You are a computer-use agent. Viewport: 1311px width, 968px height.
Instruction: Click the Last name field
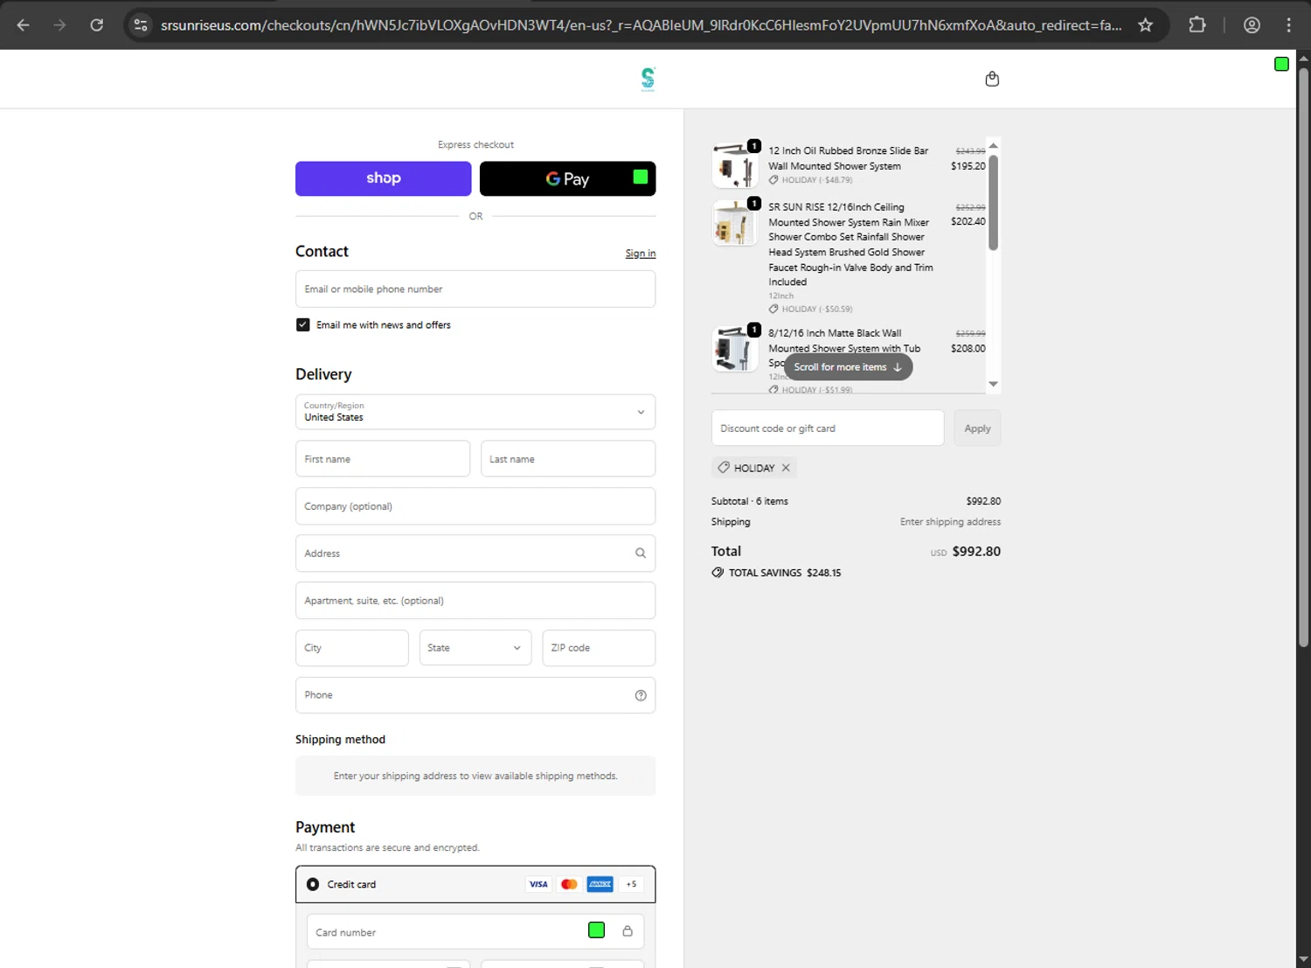tap(568, 459)
